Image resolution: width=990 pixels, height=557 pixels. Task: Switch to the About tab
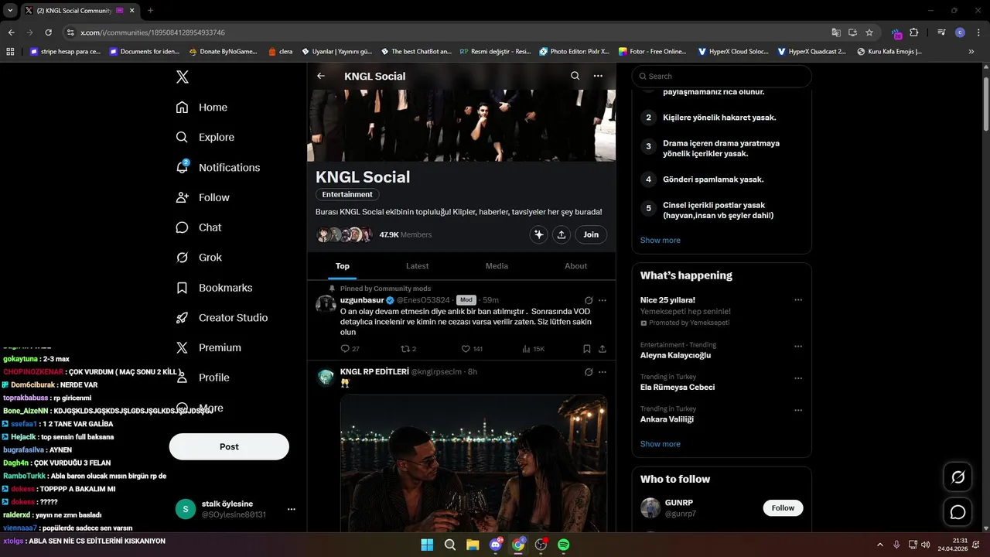point(575,266)
